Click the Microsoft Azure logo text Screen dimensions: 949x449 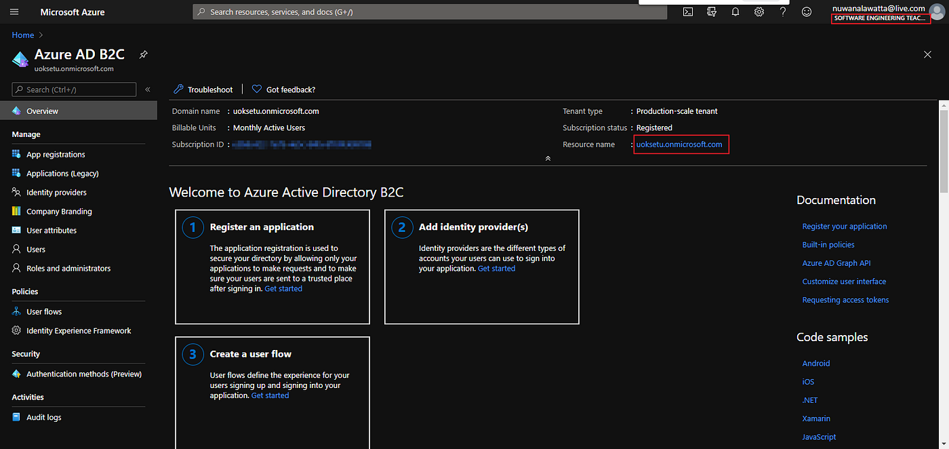coord(73,12)
